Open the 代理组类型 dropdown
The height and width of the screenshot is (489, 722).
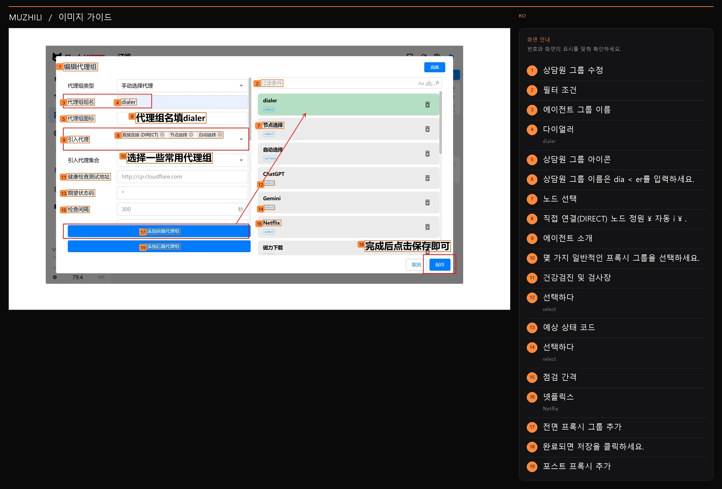[x=182, y=86]
